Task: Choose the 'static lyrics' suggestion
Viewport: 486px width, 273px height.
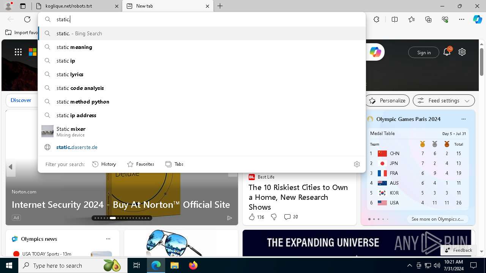Action: point(202,74)
